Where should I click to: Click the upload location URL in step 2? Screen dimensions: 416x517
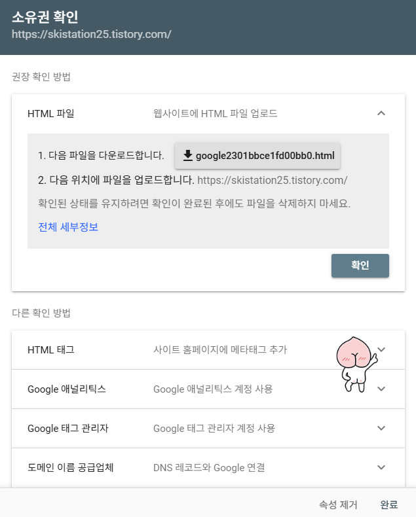pos(273,181)
